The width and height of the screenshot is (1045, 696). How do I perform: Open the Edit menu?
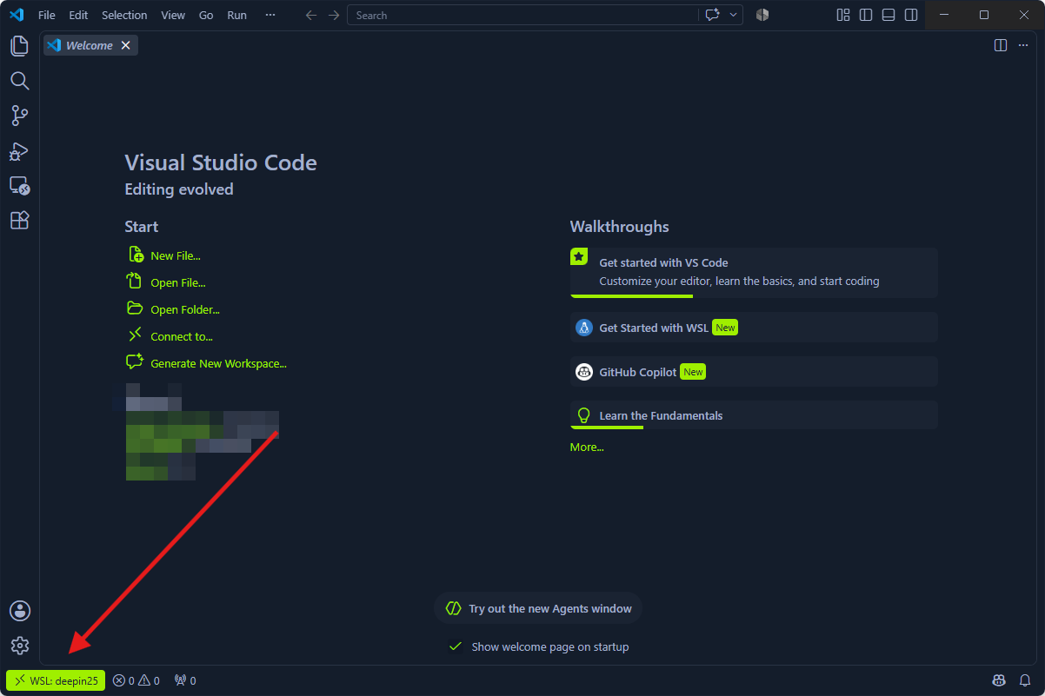(x=78, y=15)
